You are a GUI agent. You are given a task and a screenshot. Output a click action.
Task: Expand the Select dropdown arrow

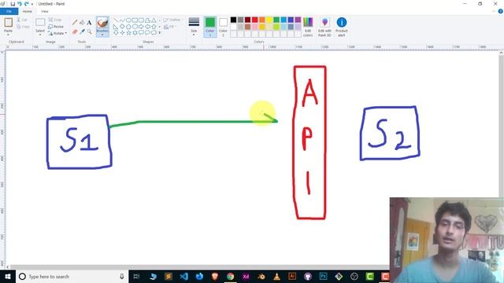pyautogui.click(x=40, y=34)
